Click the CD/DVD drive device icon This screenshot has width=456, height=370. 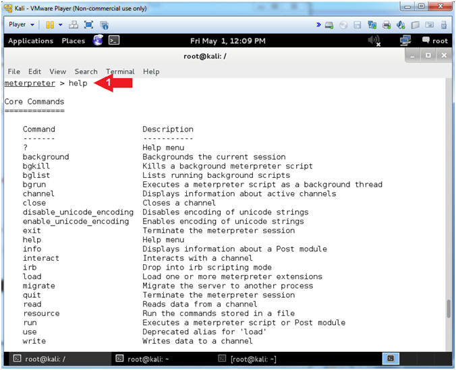pos(343,26)
